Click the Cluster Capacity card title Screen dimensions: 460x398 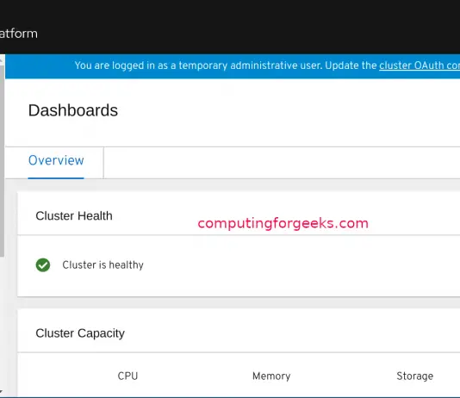pos(80,333)
